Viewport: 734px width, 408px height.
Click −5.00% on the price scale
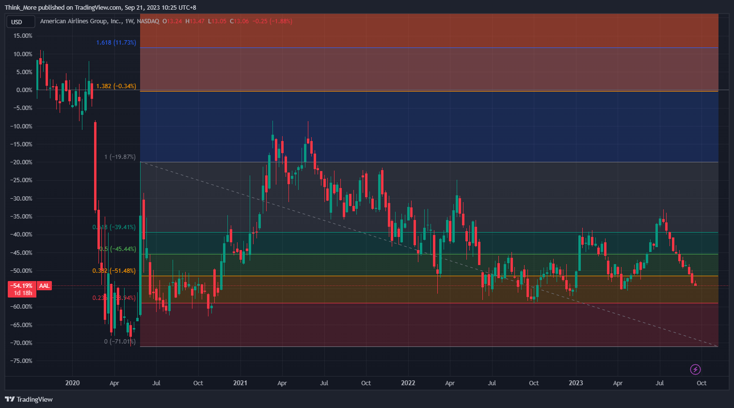tap(22, 108)
